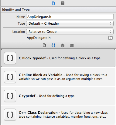The height and width of the screenshot is (125, 116).
Task: Open the Object library cube icon
Action: point(63,45)
